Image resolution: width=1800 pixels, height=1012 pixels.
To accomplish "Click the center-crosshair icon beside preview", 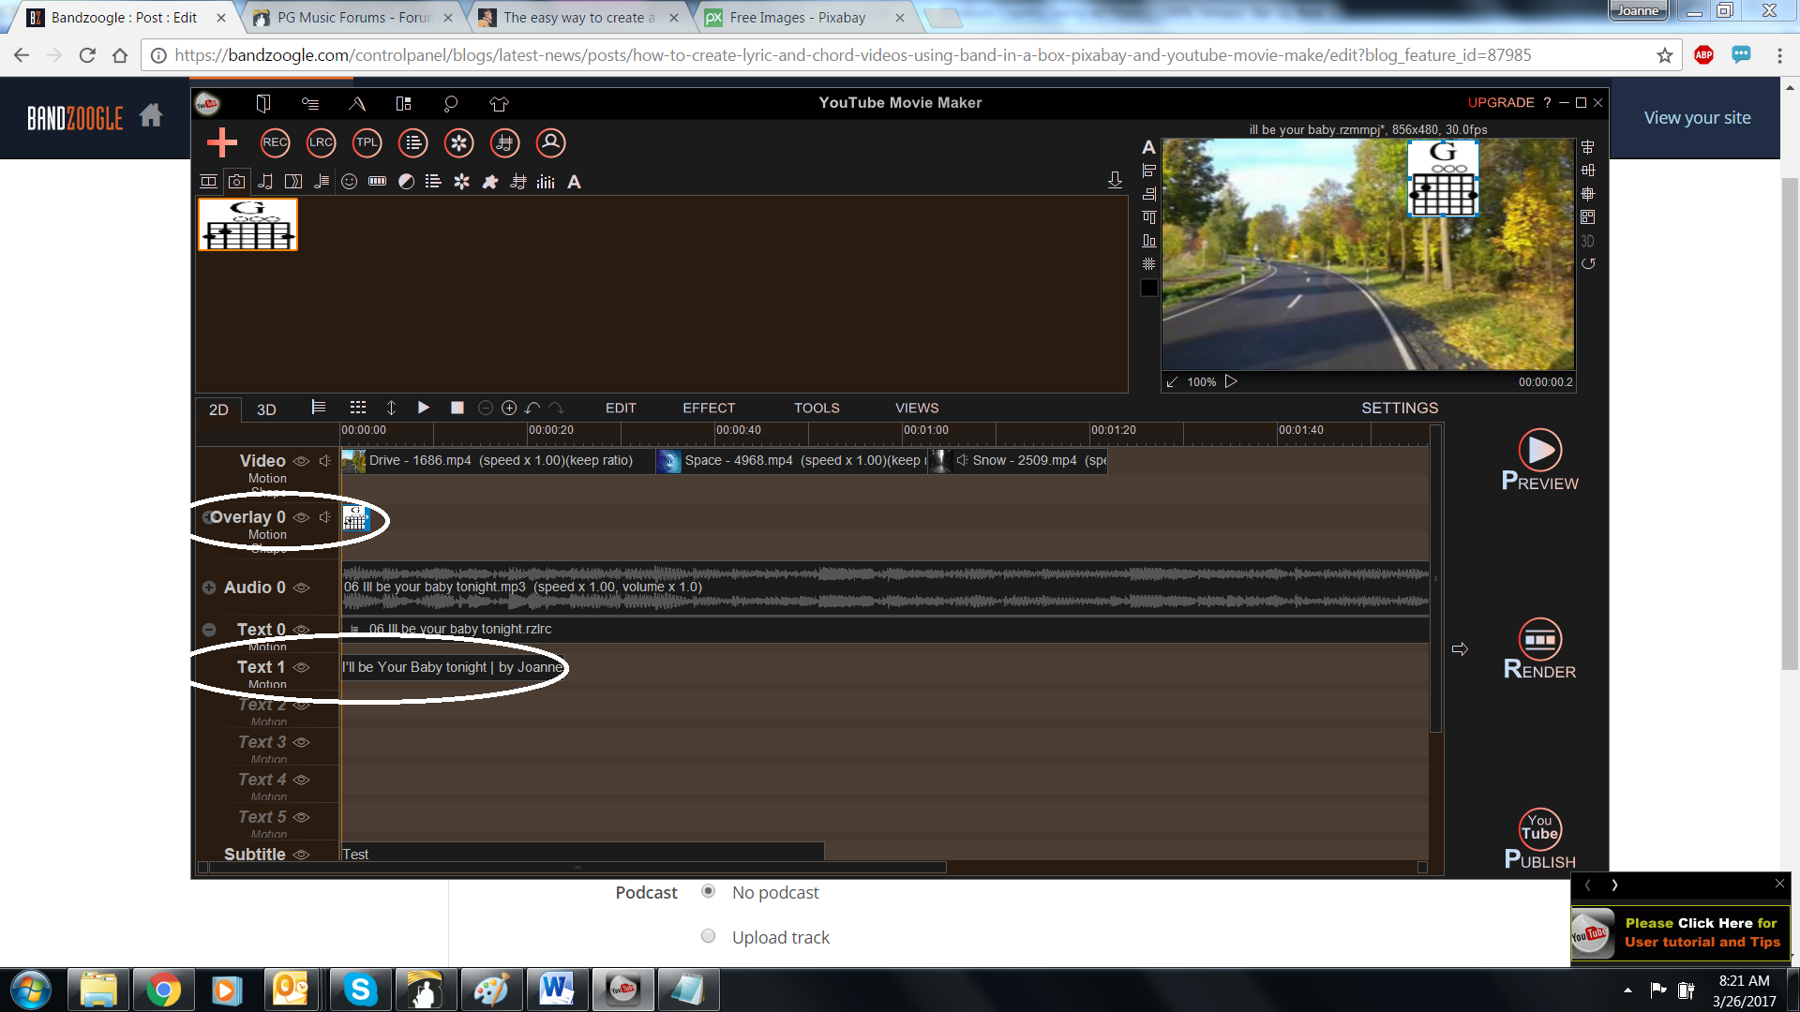I will 1588,194.
